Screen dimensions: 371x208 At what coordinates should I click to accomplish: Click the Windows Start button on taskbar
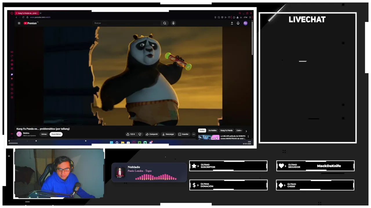pyautogui.click(x=112, y=142)
